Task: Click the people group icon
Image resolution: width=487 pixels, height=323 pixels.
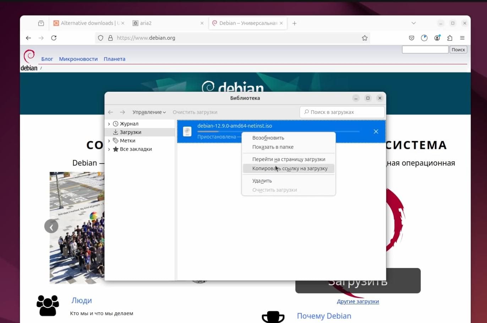Action: coord(48,305)
